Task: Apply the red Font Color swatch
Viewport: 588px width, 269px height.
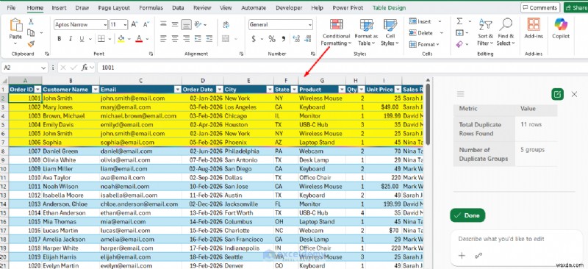Action: click(x=139, y=39)
